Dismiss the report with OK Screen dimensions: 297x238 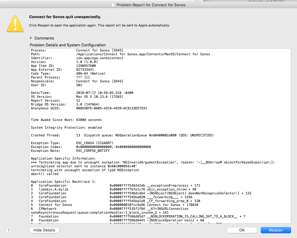pyautogui.click(x=242, y=230)
